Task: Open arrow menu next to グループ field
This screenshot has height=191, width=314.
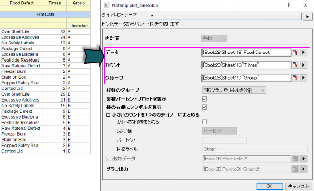Action: 303,78
